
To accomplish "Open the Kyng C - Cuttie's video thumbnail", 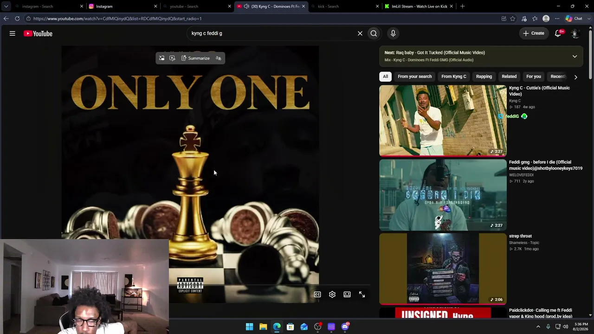I will tap(443, 121).
